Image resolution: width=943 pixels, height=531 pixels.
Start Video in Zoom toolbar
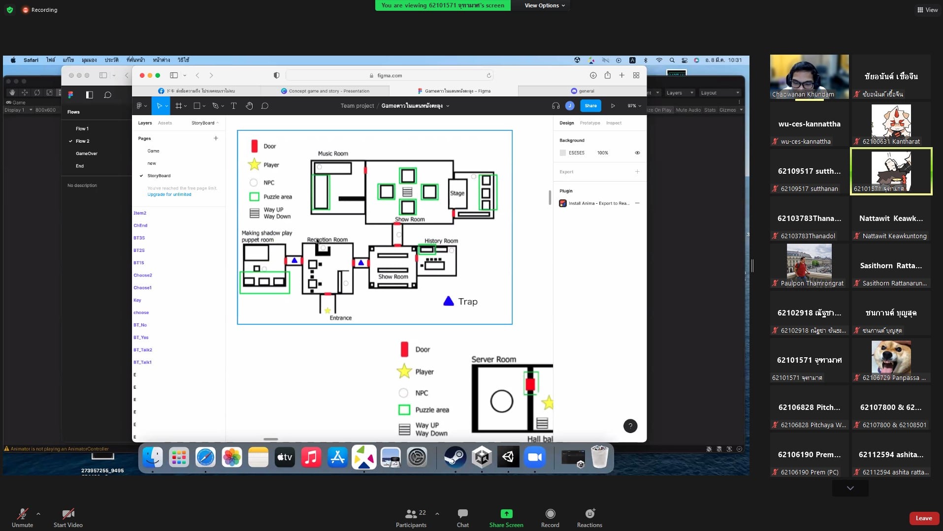coord(68,518)
